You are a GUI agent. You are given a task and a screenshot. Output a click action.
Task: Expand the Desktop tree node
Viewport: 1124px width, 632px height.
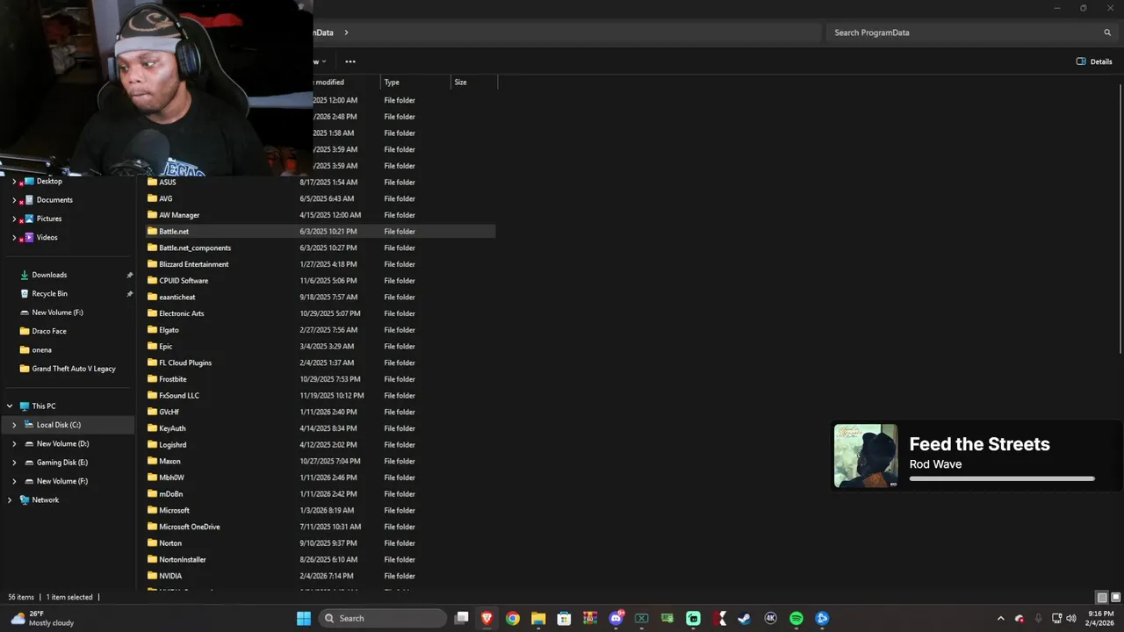[13, 182]
